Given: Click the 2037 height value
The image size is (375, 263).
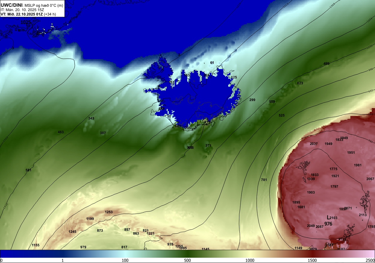Looking at the screenshot, I should point(314,144).
